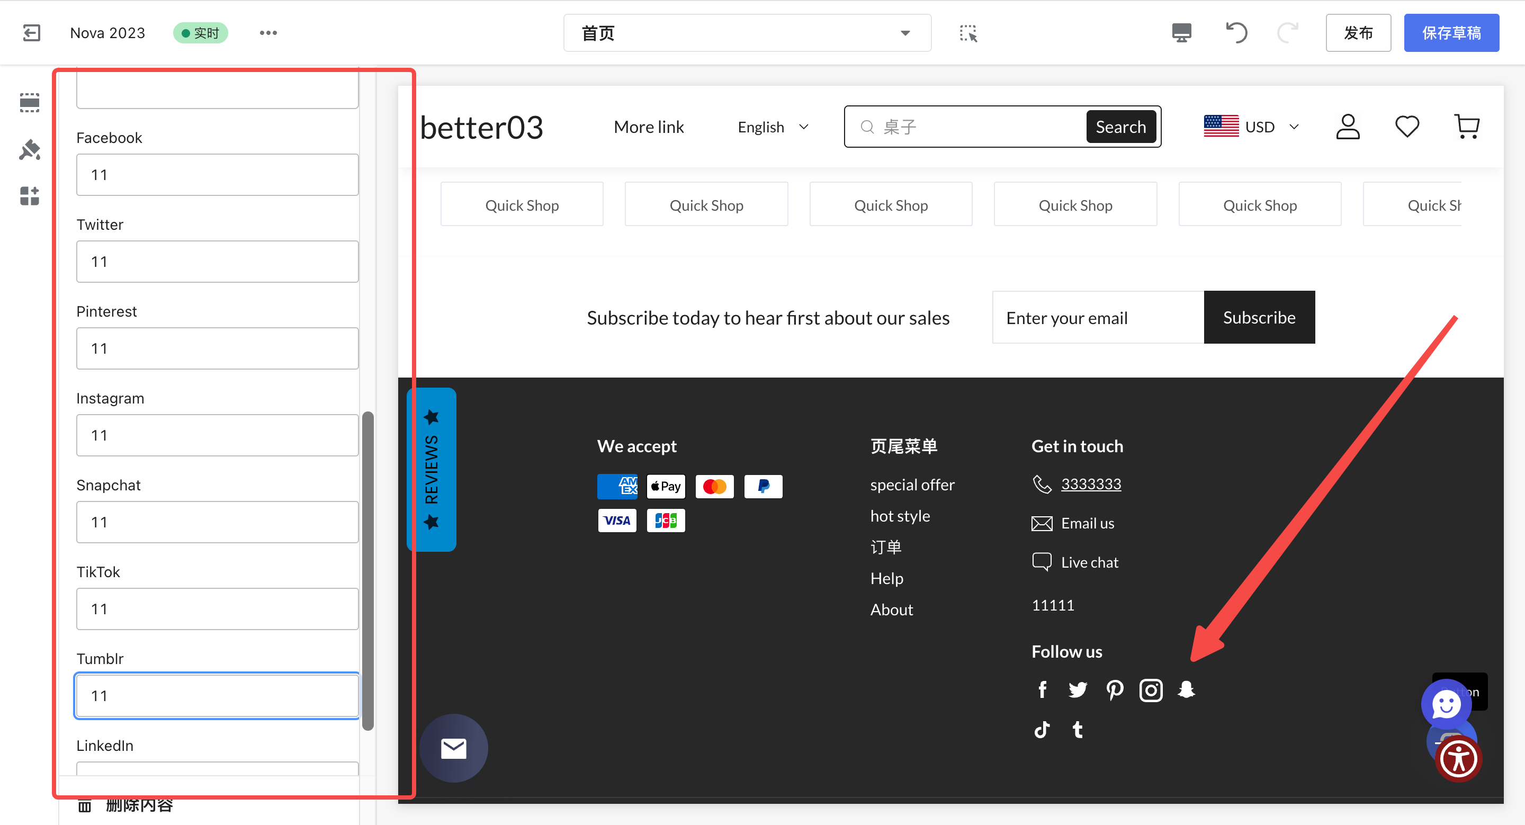Click the Facebook URL input field
The height and width of the screenshot is (825, 1525).
[x=217, y=175]
